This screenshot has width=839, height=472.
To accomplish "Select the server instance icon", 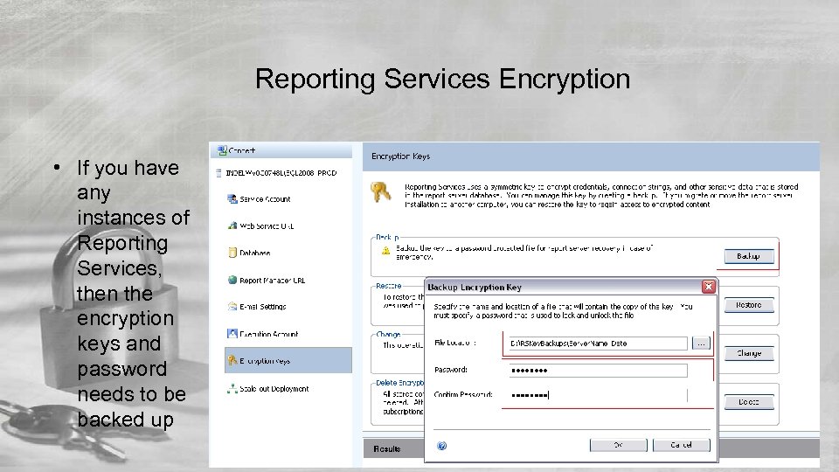I will click(x=218, y=173).
